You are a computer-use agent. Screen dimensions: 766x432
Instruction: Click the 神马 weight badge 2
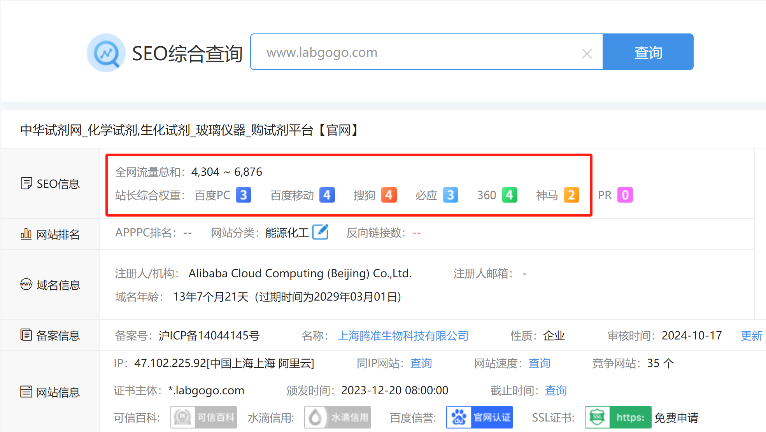point(571,195)
